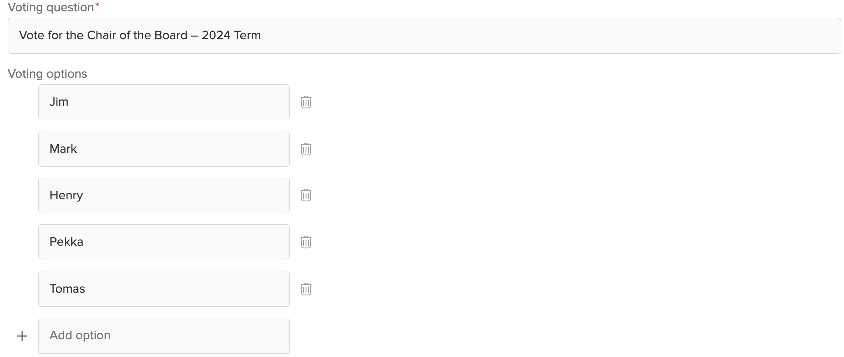This screenshot has height=357, width=844.
Task: Click the 'Add option' placeholder text
Action: tap(80, 336)
